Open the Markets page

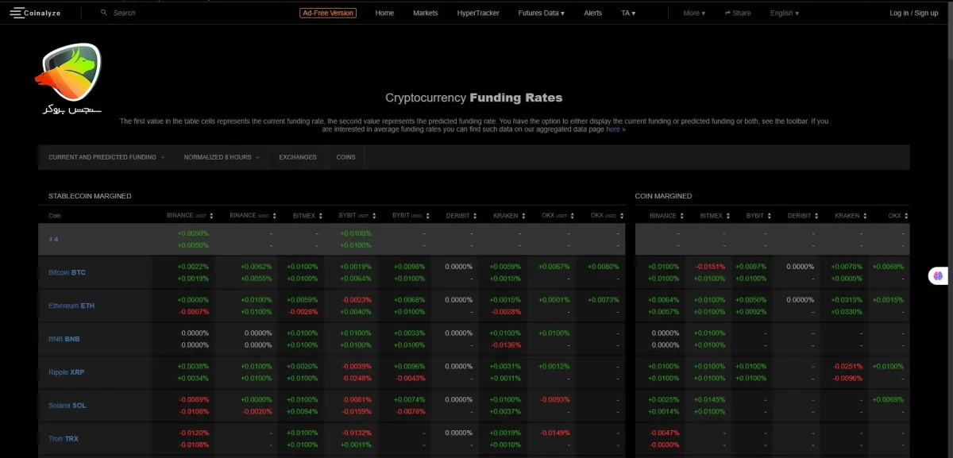click(x=426, y=13)
